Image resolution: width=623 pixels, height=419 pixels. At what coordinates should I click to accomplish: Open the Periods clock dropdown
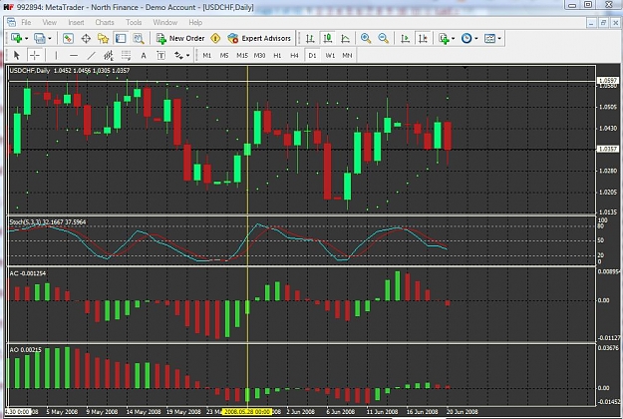pyautogui.click(x=469, y=39)
